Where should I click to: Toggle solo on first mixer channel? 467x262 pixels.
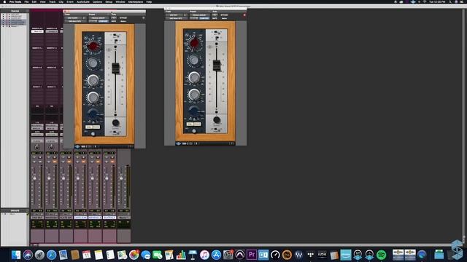click(34, 162)
